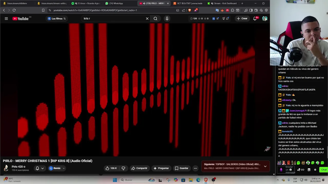Clear the YouTube search box text
Image resolution: width=328 pixels, height=184 pixels.
[x=147, y=18]
